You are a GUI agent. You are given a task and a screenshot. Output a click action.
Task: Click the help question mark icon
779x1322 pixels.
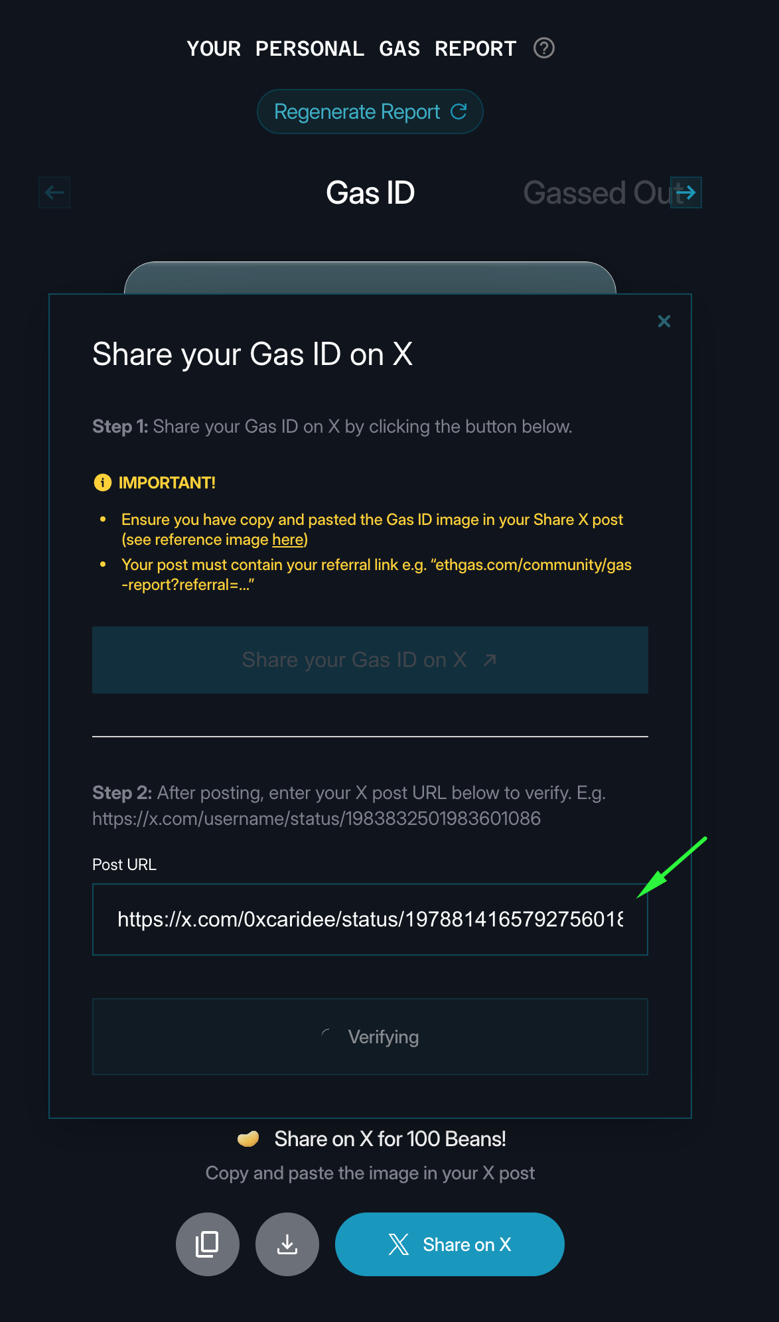point(544,48)
